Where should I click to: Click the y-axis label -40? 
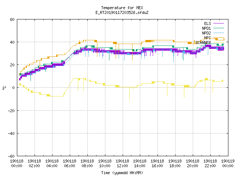point(11,133)
